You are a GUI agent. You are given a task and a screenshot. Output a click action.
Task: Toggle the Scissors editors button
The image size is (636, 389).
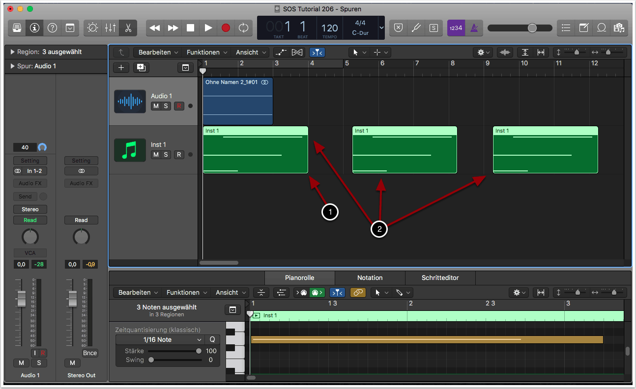tap(128, 28)
